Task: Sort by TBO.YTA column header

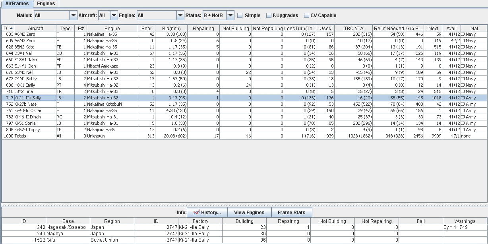Action: 354,28
